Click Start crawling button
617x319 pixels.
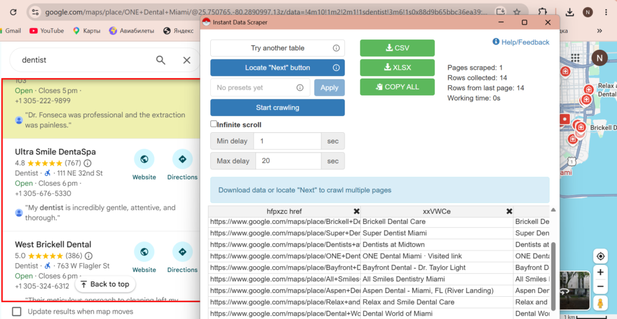tap(277, 108)
